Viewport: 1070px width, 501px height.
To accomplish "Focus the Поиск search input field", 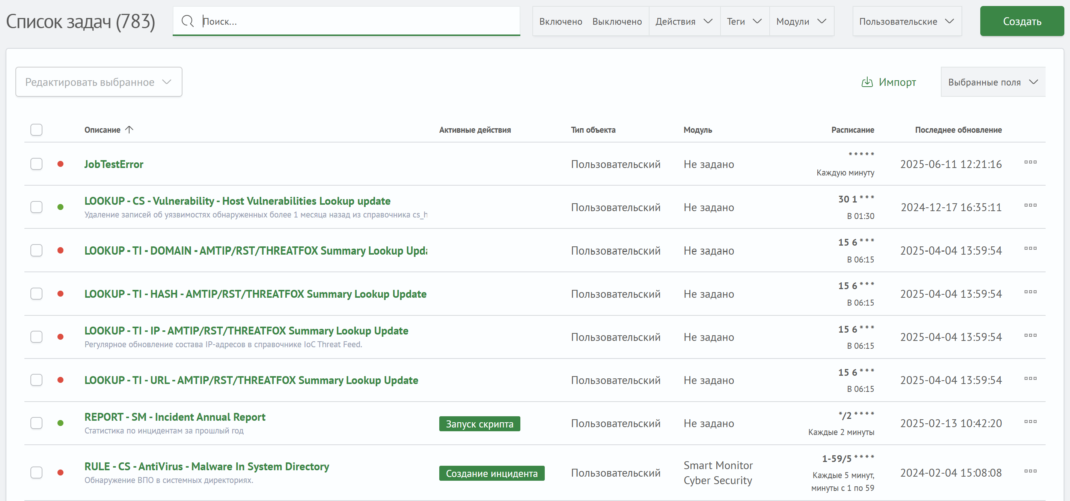I will point(357,21).
